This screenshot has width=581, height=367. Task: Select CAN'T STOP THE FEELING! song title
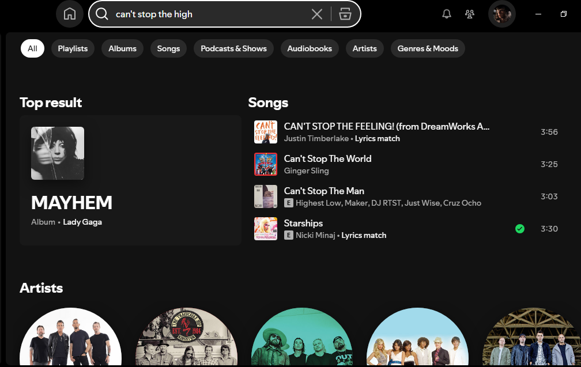pyautogui.click(x=386, y=126)
